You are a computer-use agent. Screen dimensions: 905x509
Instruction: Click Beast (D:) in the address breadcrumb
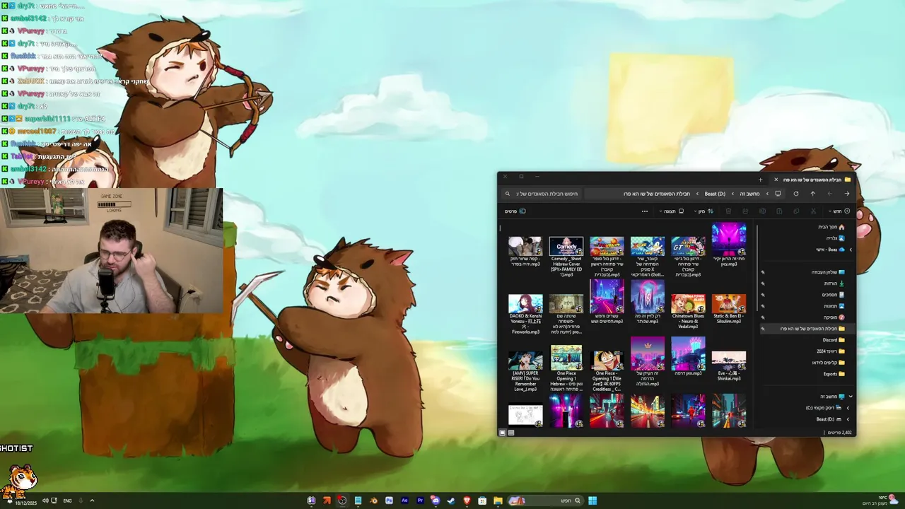[x=715, y=194]
